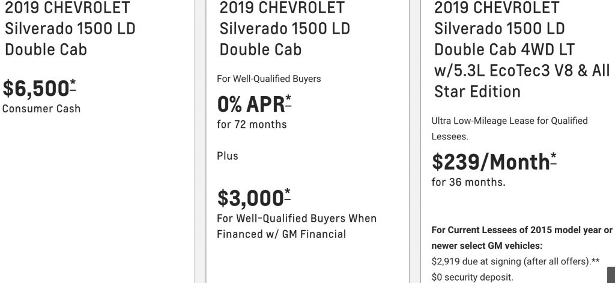Click the $3,000 offer amount
Screen dimensions: 615x283
[250, 198]
